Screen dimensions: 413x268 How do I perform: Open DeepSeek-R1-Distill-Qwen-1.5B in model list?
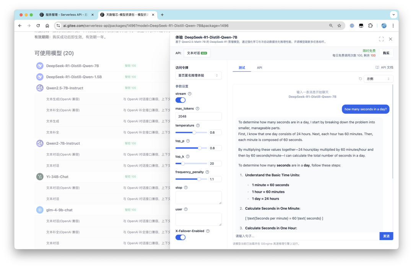click(x=74, y=77)
